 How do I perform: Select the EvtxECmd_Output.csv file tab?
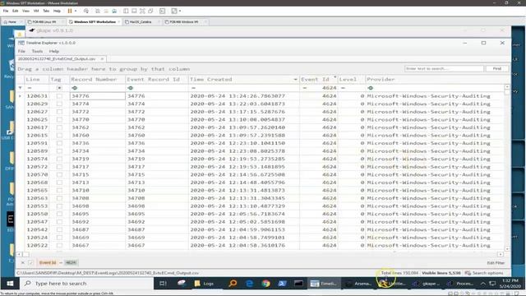pyautogui.click(x=57, y=58)
